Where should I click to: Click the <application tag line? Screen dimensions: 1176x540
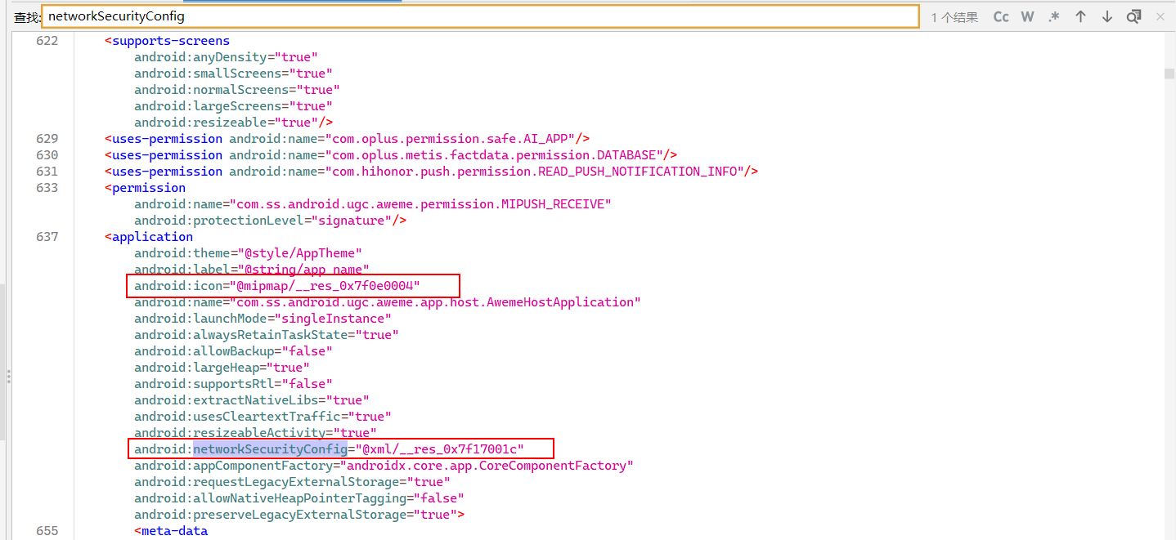[x=149, y=237]
